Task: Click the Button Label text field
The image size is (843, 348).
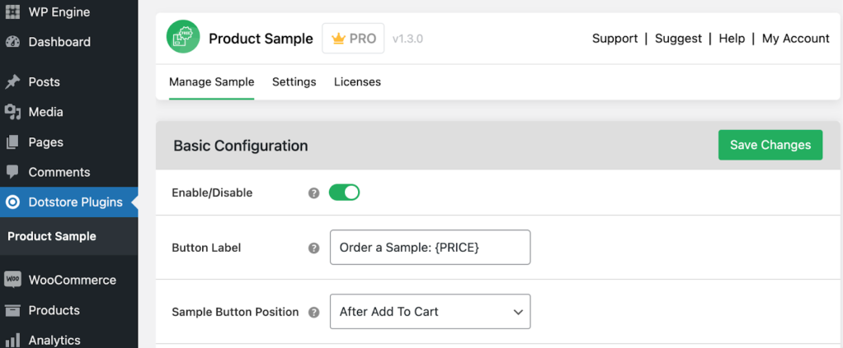Action: (430, 248)
